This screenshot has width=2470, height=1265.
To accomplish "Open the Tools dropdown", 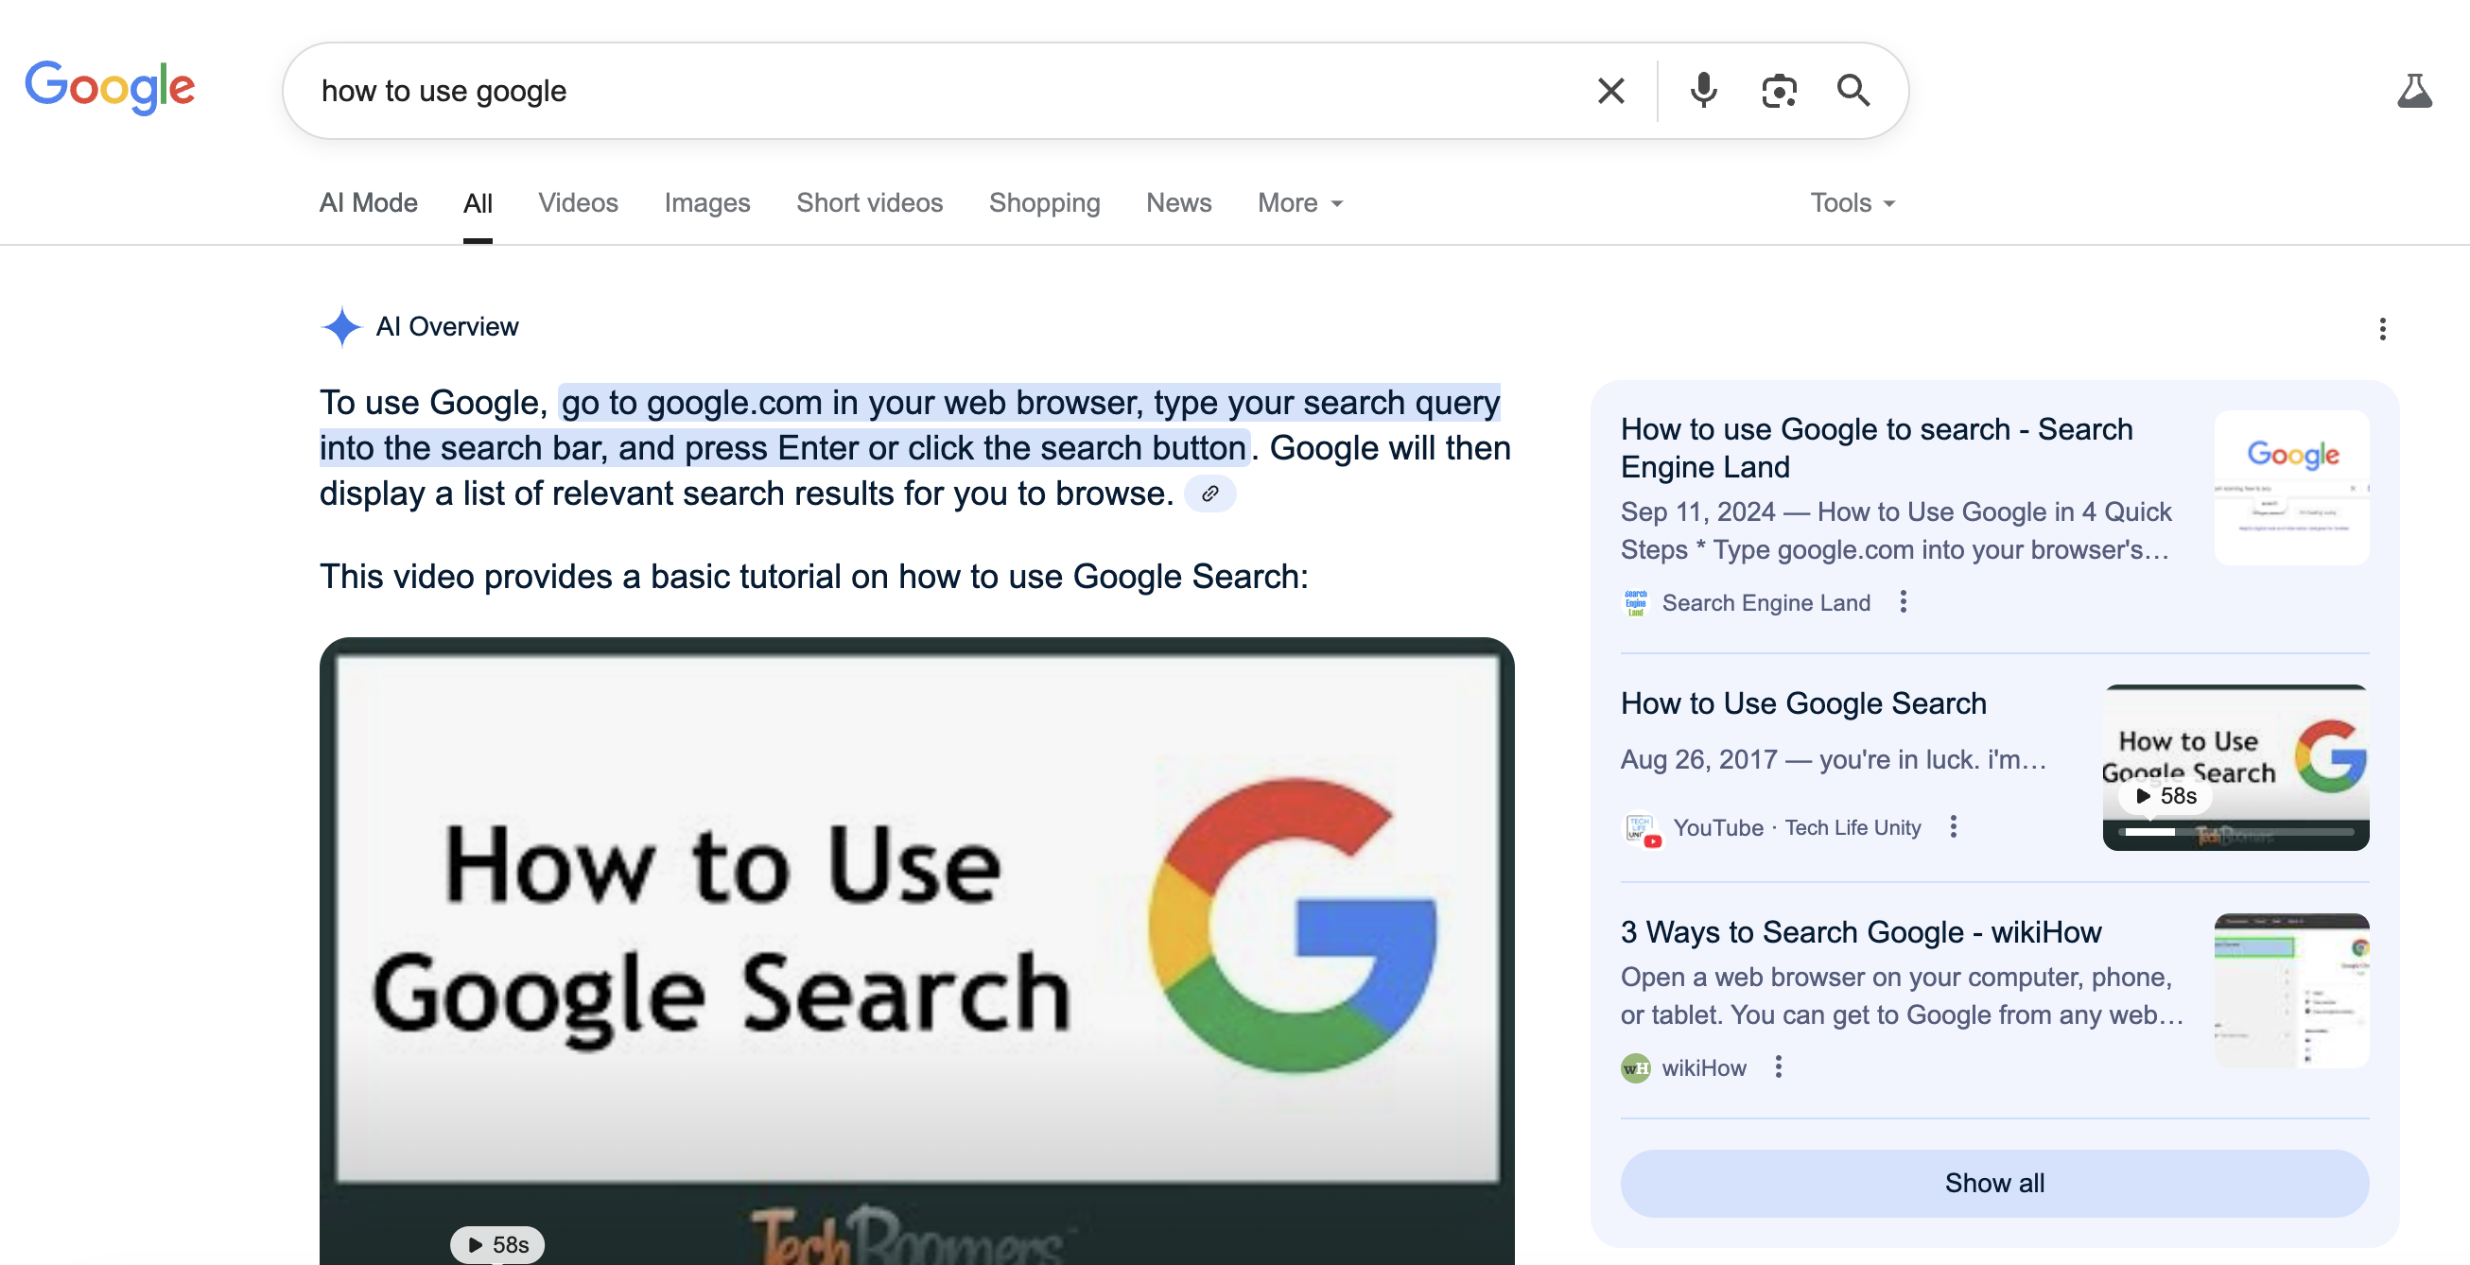I will click(1852, 203).
